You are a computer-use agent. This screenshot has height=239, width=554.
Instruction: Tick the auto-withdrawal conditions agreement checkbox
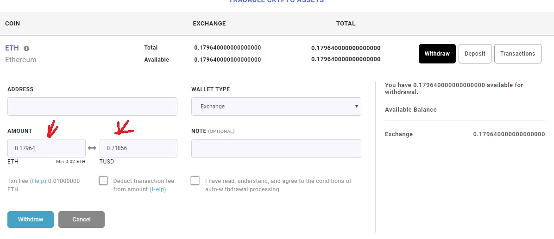click(x=195, y=181)
